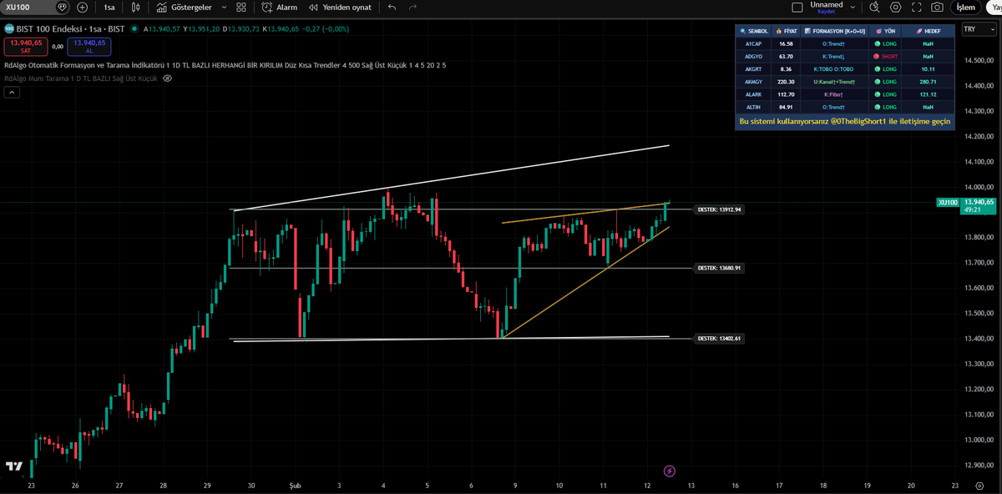Click the 280.71 target value
Viewport: 1002px width, 494px height.
point(928,82)
